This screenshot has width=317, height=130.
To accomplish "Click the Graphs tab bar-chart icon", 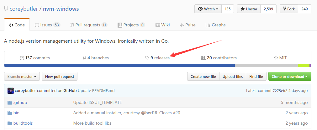I will (208, 25).
